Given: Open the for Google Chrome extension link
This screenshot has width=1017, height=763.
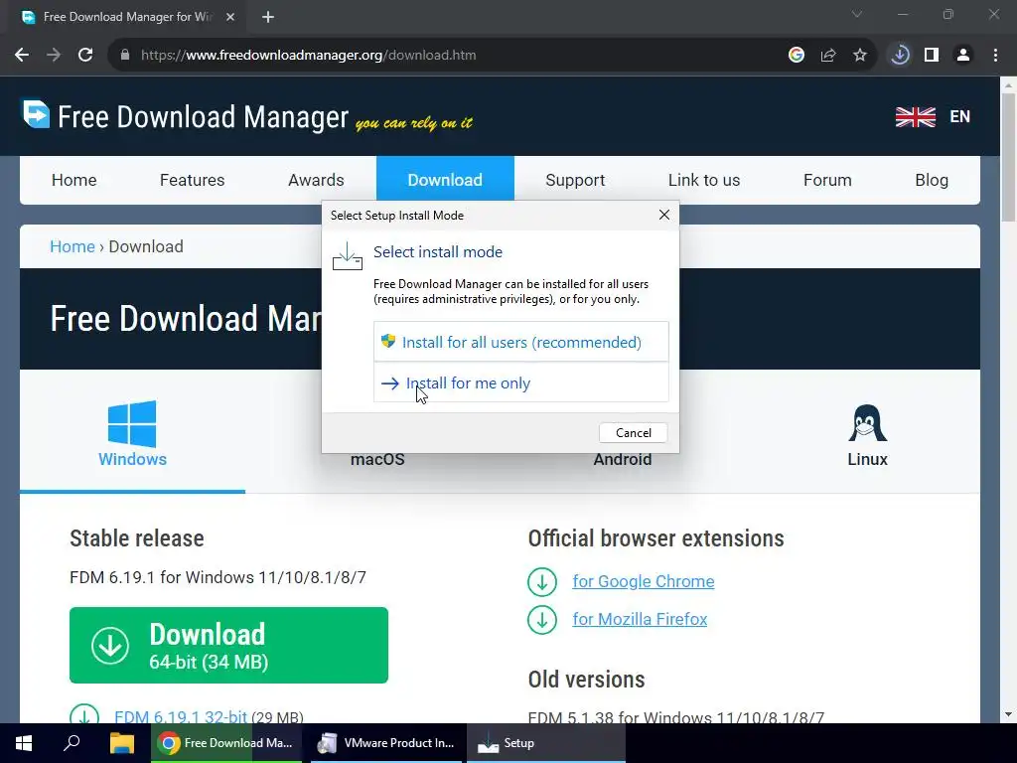Looking at the screenshot, I should 643,581.
